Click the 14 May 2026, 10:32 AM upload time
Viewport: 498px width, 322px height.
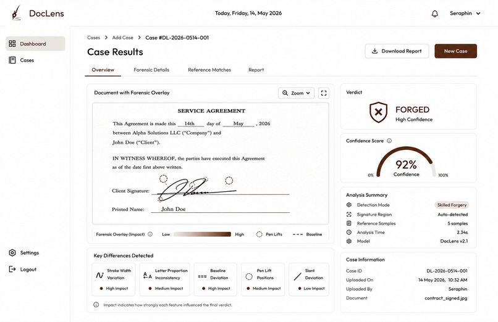pyautogui.click(x=443, y=280)
